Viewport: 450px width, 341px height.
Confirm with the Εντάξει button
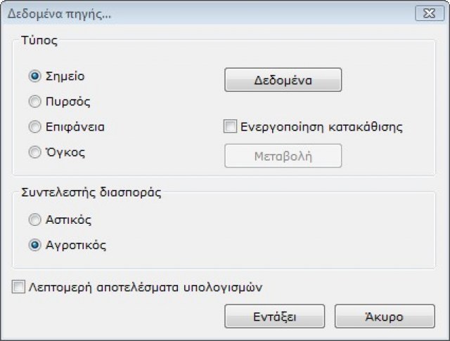pos(274,316)
